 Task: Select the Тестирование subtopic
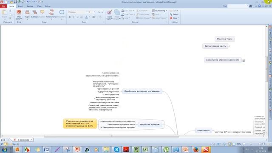(112, 95)
